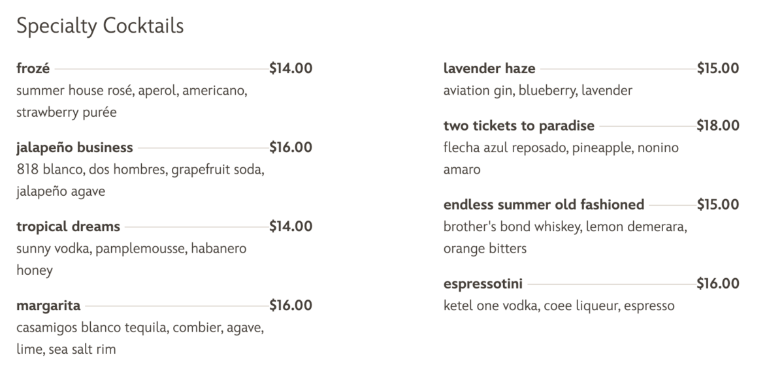This screenshot has height=376, width=784.
Task: Select the brother's bond whiskey description line
Action: point(564,227)
